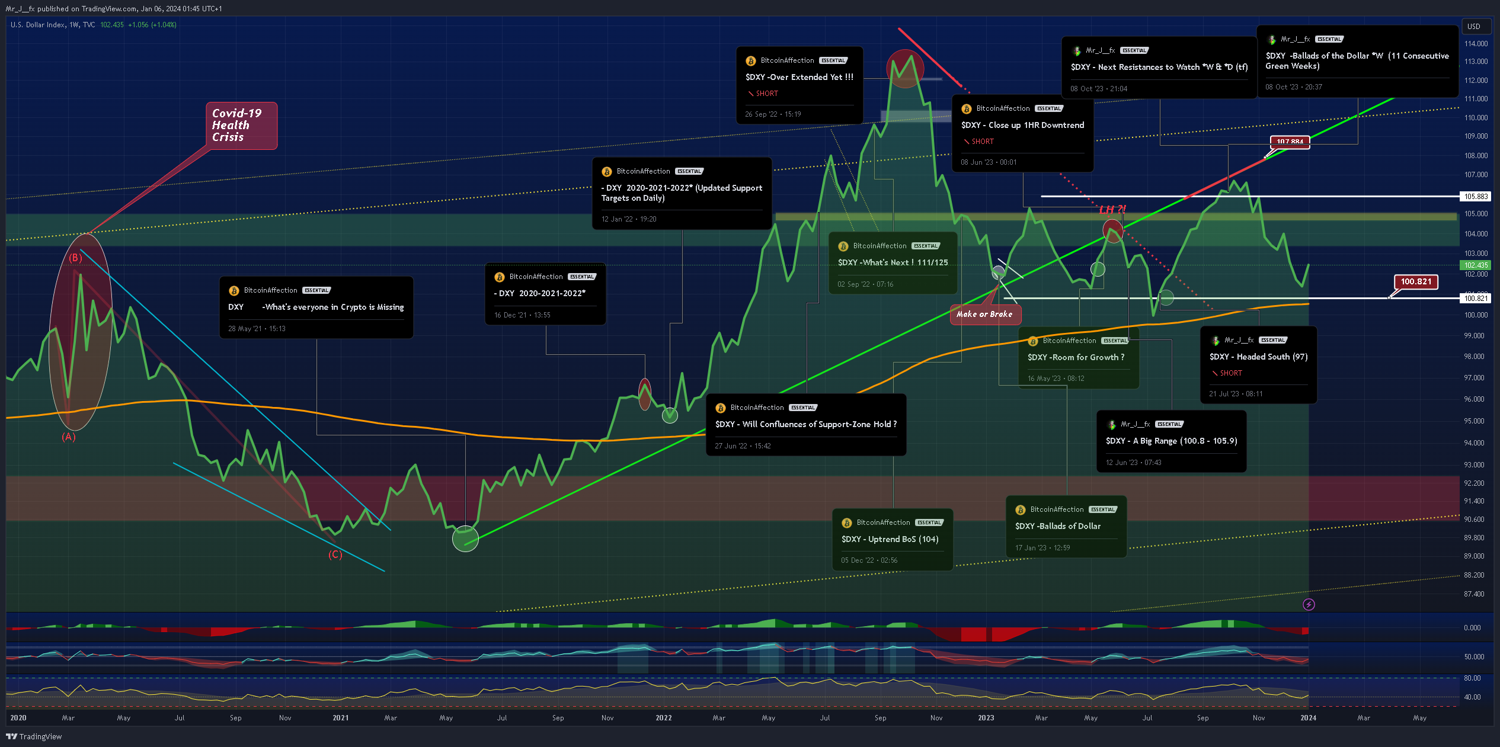Viewport: 1500px width, 747px height.
Task: Open the '$DXY -Over Extended Yet !!!' idea title
Action: tap(799, 78)
